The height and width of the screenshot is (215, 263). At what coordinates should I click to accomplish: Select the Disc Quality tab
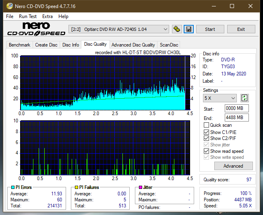coord(95,44)
